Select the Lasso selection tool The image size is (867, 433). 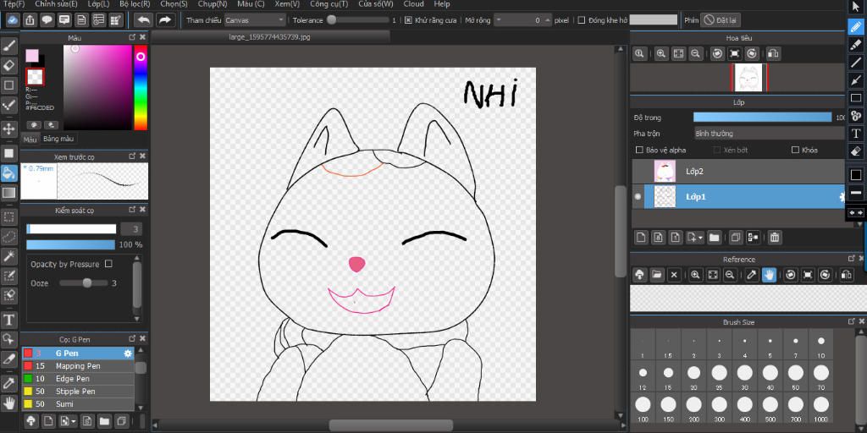tap(9, 237)
